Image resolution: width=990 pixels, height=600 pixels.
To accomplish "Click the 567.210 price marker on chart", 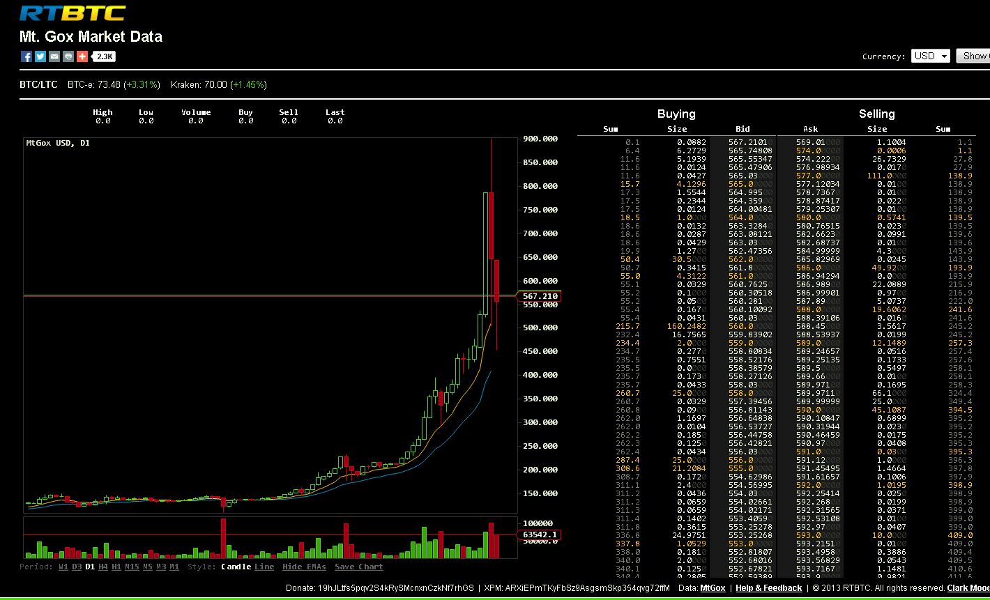I will (540, 296).
